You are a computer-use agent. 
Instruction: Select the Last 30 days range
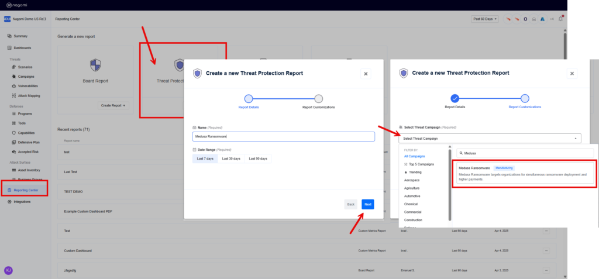231,159
